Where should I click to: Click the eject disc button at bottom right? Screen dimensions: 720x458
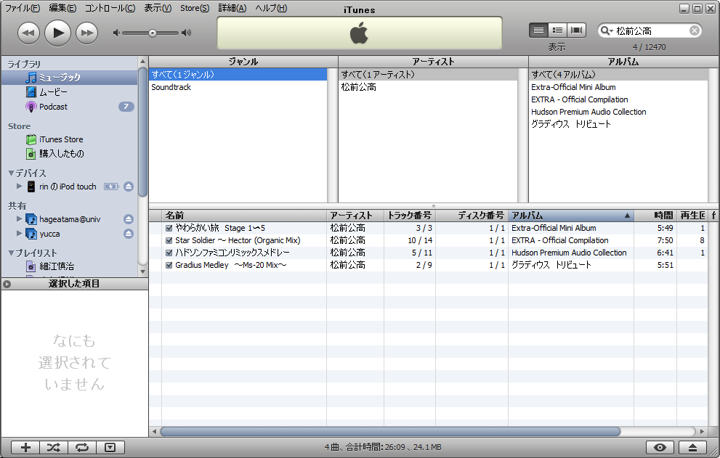coord(692,447)
